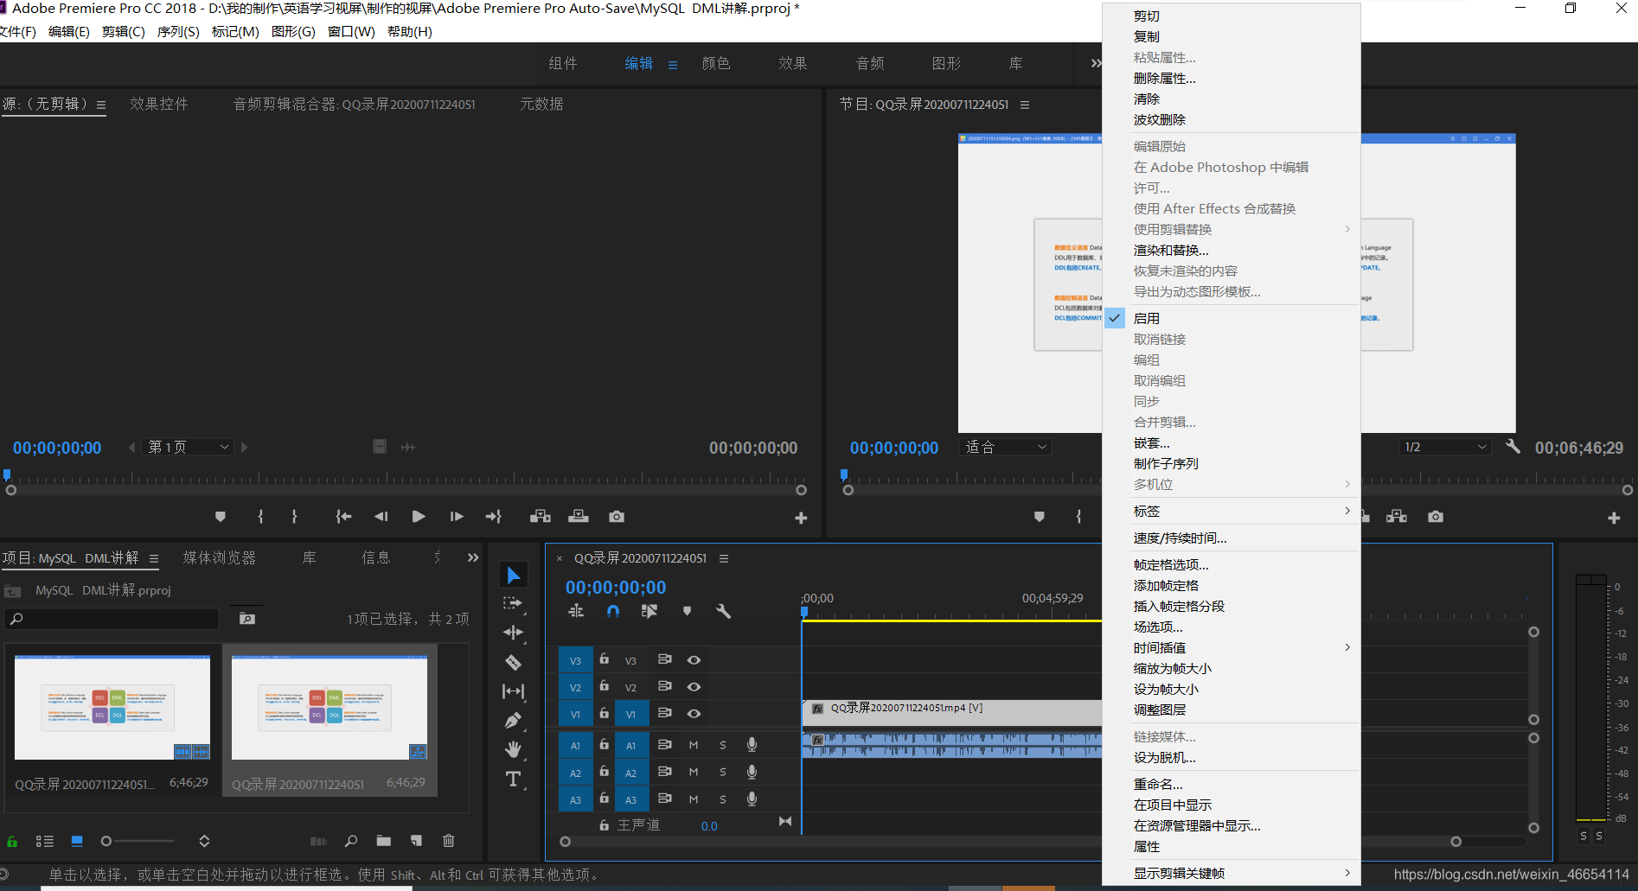Export frame from Program monitor
Image resolution: width=1638 pixels, height=891 pixels.
coord(1436,517)
